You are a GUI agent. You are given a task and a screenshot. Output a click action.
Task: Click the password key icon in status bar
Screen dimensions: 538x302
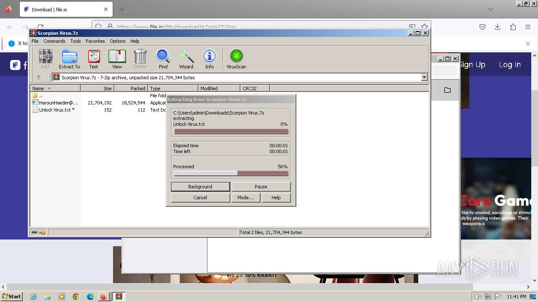pyautogui.click(x=42, y=232)
